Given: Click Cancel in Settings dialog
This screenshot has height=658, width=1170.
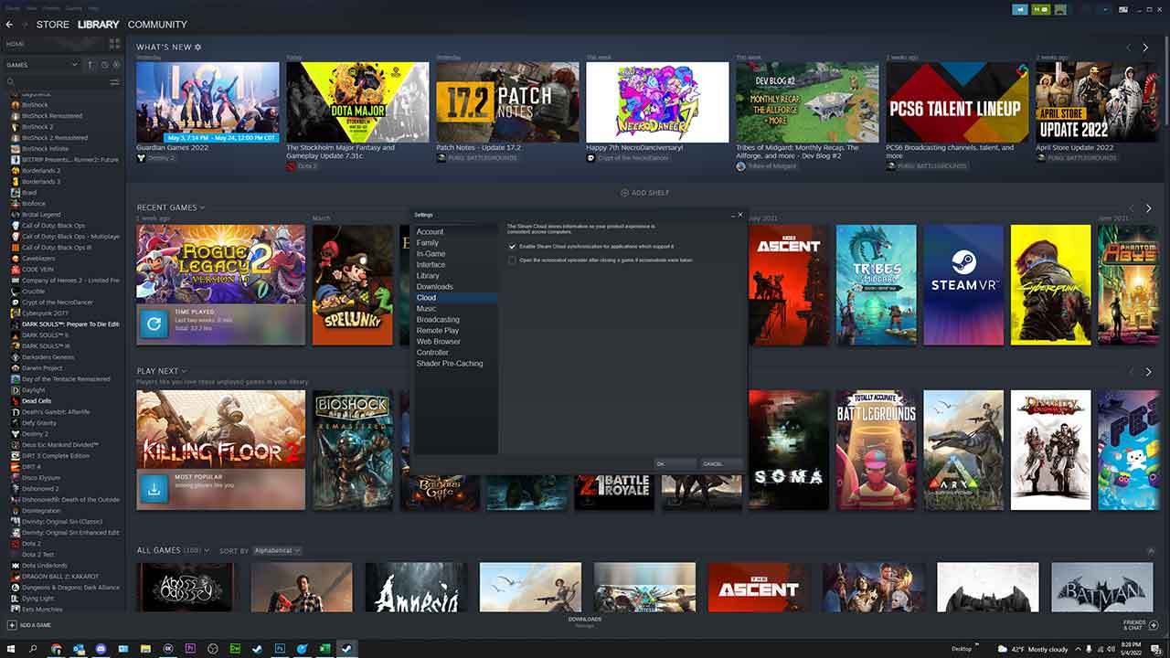Looking at the screenshot, I should coord(721,464).
